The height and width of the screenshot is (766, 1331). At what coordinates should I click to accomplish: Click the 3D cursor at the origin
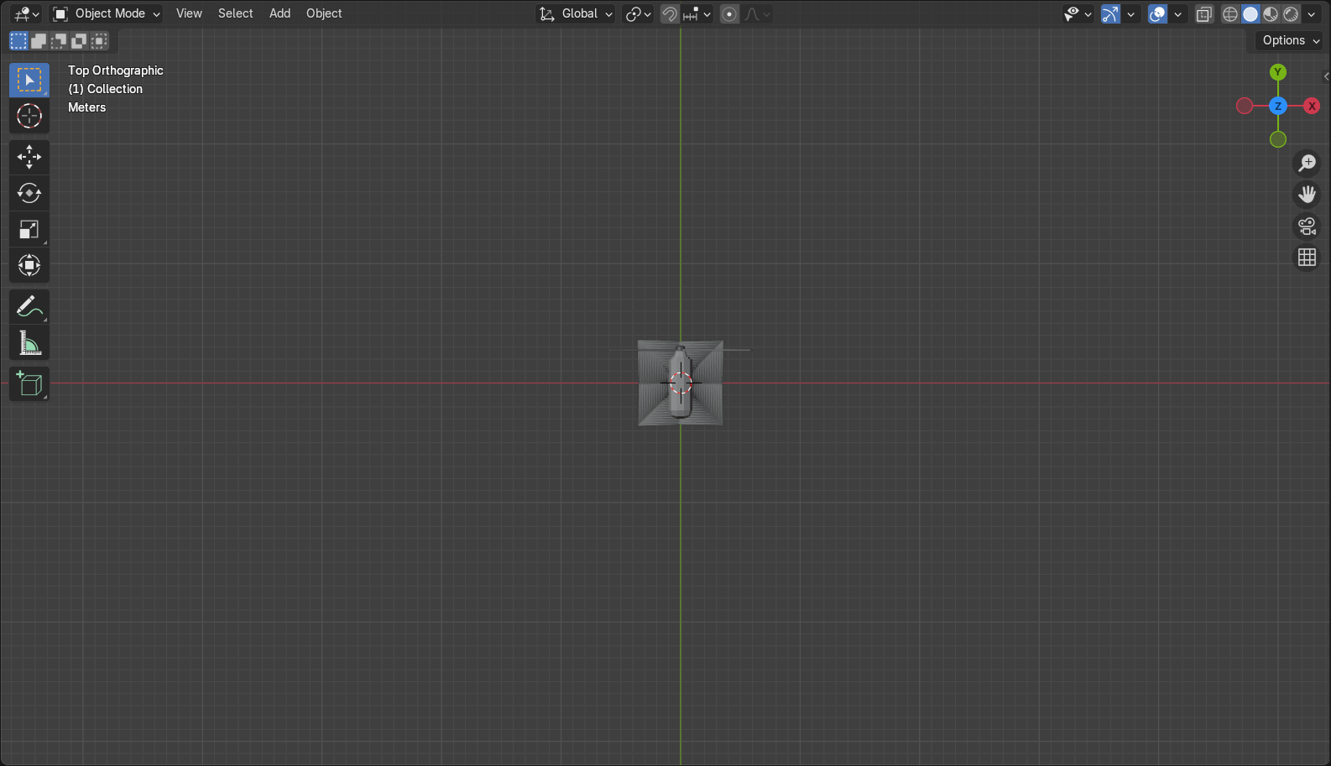click(x=681, y=383)
